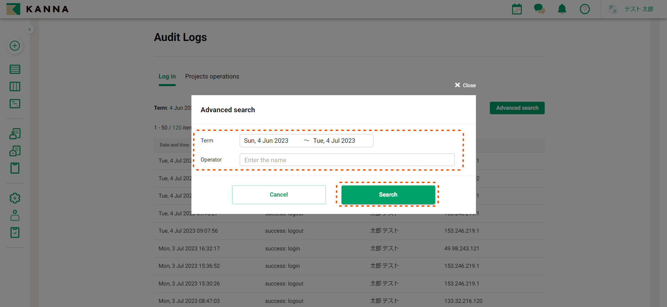Open the board columns icon in sidebar
The width and height of the screenshot is (667, 307).
pos(15,86)
